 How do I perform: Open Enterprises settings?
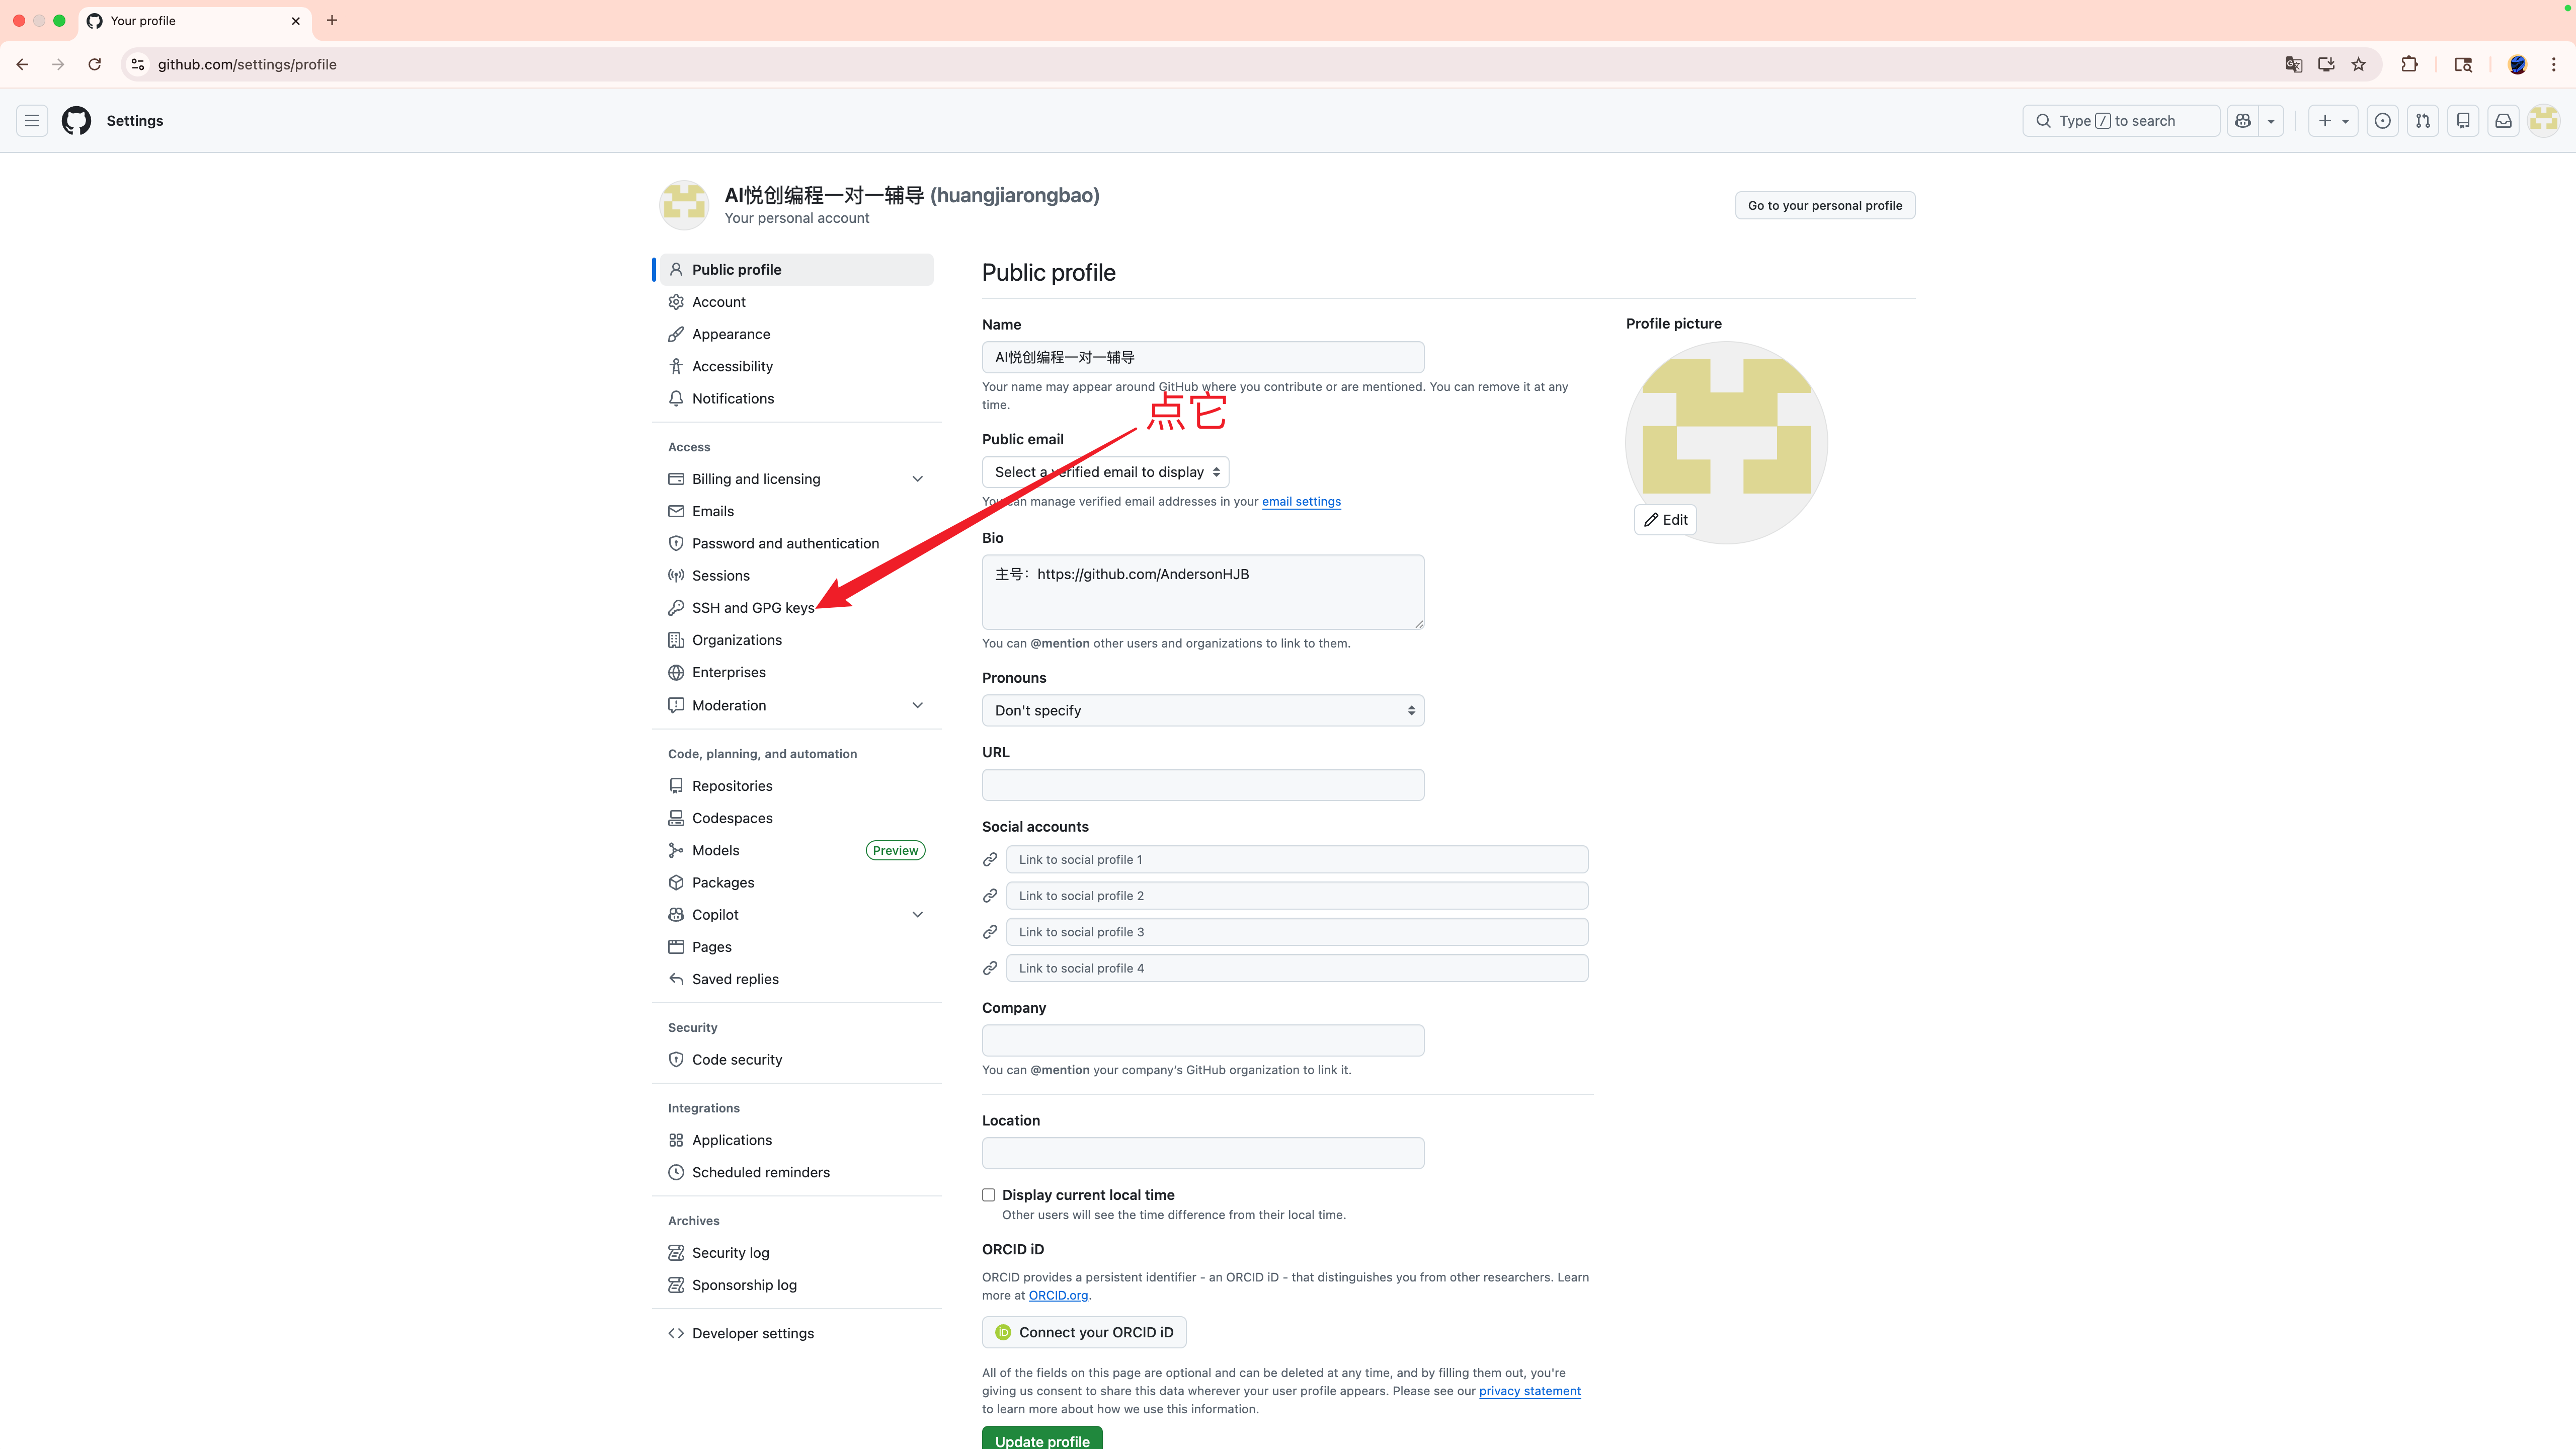(797, 672)
